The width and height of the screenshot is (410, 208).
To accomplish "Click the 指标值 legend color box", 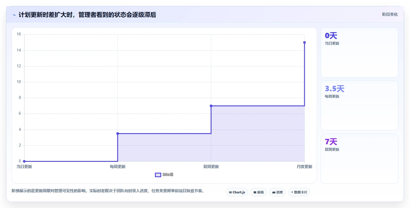I will pyautogui.click(x=158, y=175).
